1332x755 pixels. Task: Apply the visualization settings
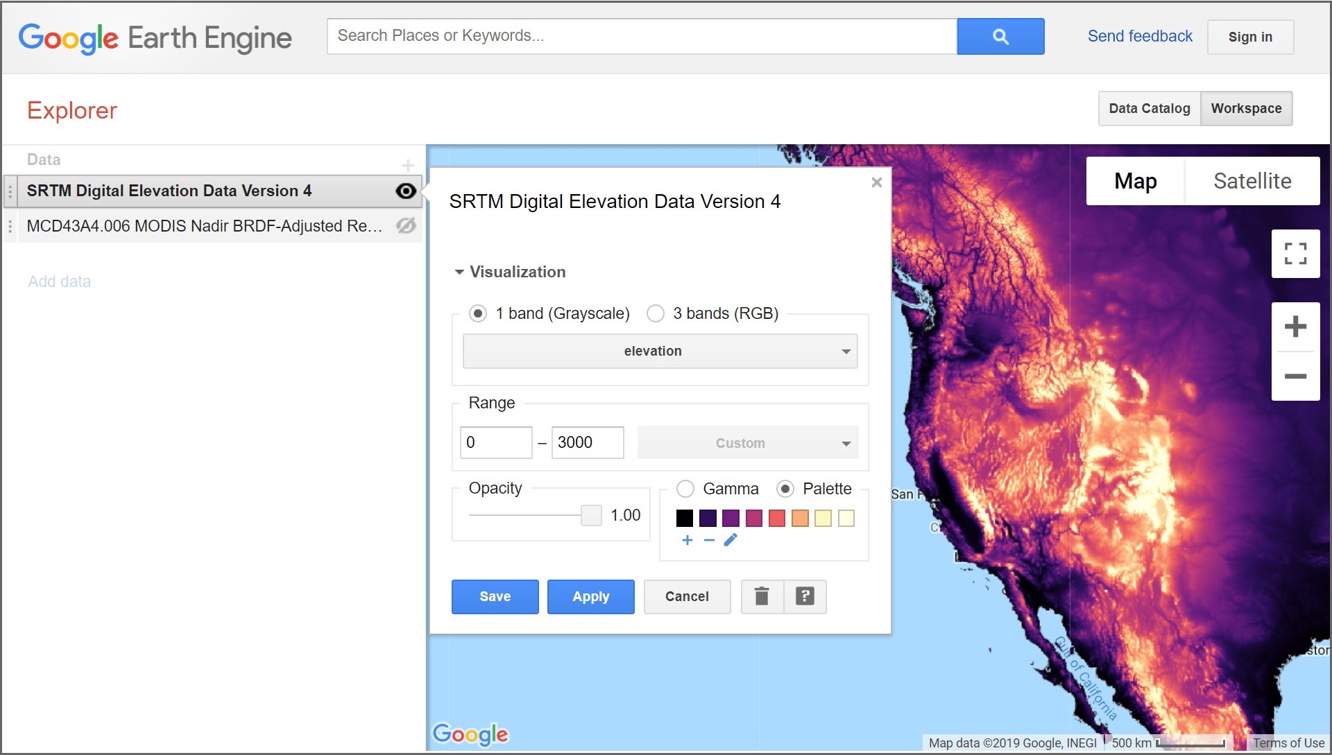[x=590, y=596]
